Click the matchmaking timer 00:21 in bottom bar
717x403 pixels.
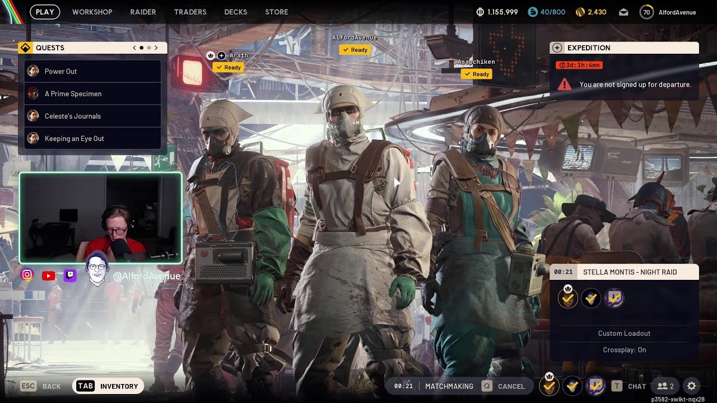pyautogui.click(x=403, y=386)
